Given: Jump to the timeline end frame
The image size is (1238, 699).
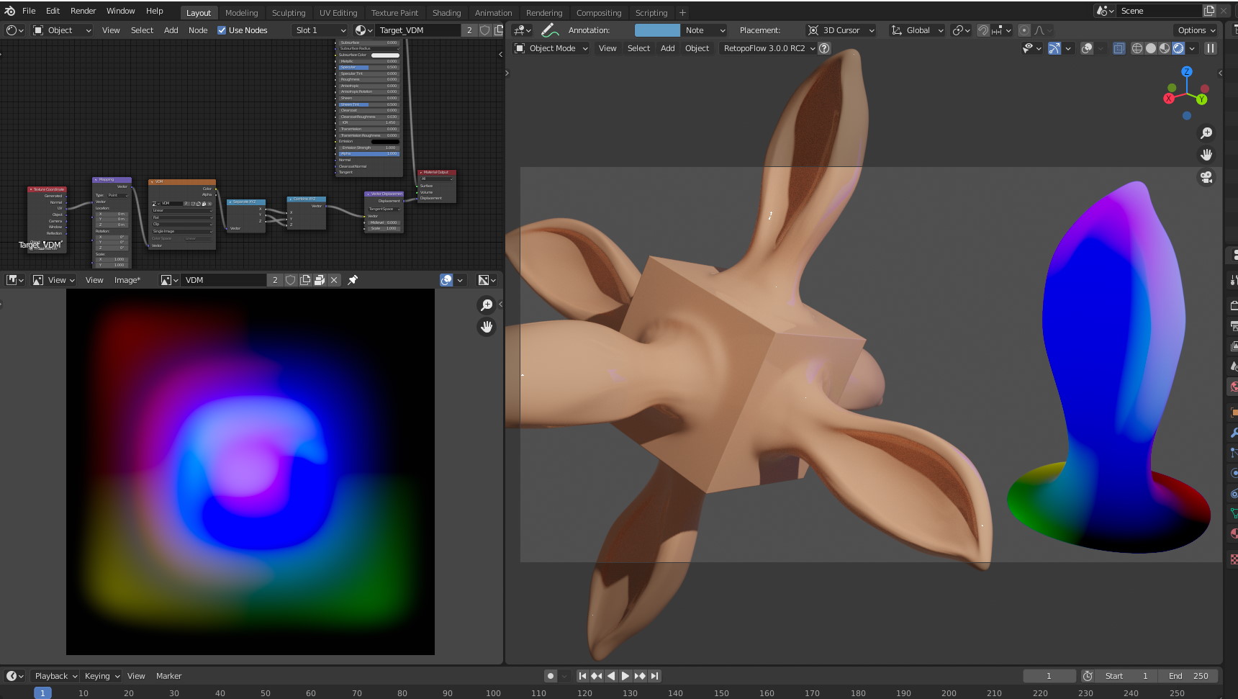Looking at the screenshot, I should [x=654, y=676].
